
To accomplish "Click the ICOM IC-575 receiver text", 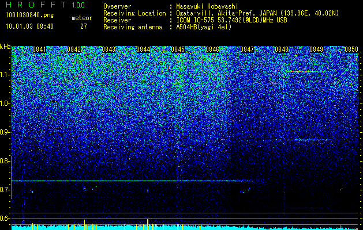I will [231, 20].
